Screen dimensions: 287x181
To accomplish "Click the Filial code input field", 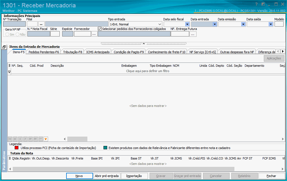I will click(32, 24).
